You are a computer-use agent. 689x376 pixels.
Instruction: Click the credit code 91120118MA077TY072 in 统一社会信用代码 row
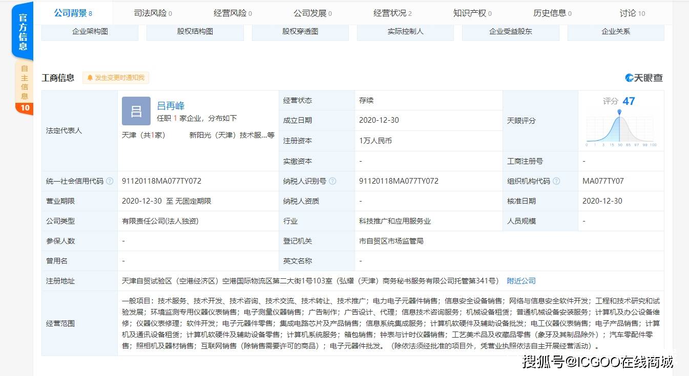[161, 181]
